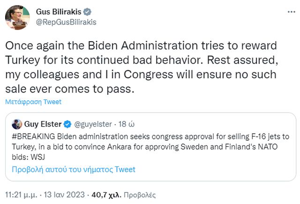Click Guy Elster's small avatar icon

17,124
